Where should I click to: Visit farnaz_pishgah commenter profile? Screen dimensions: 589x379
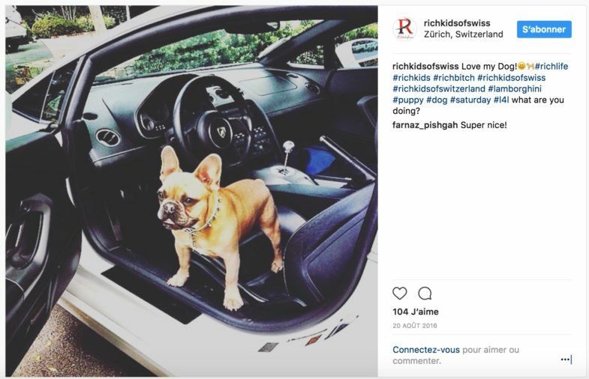(x=425, y=125)
